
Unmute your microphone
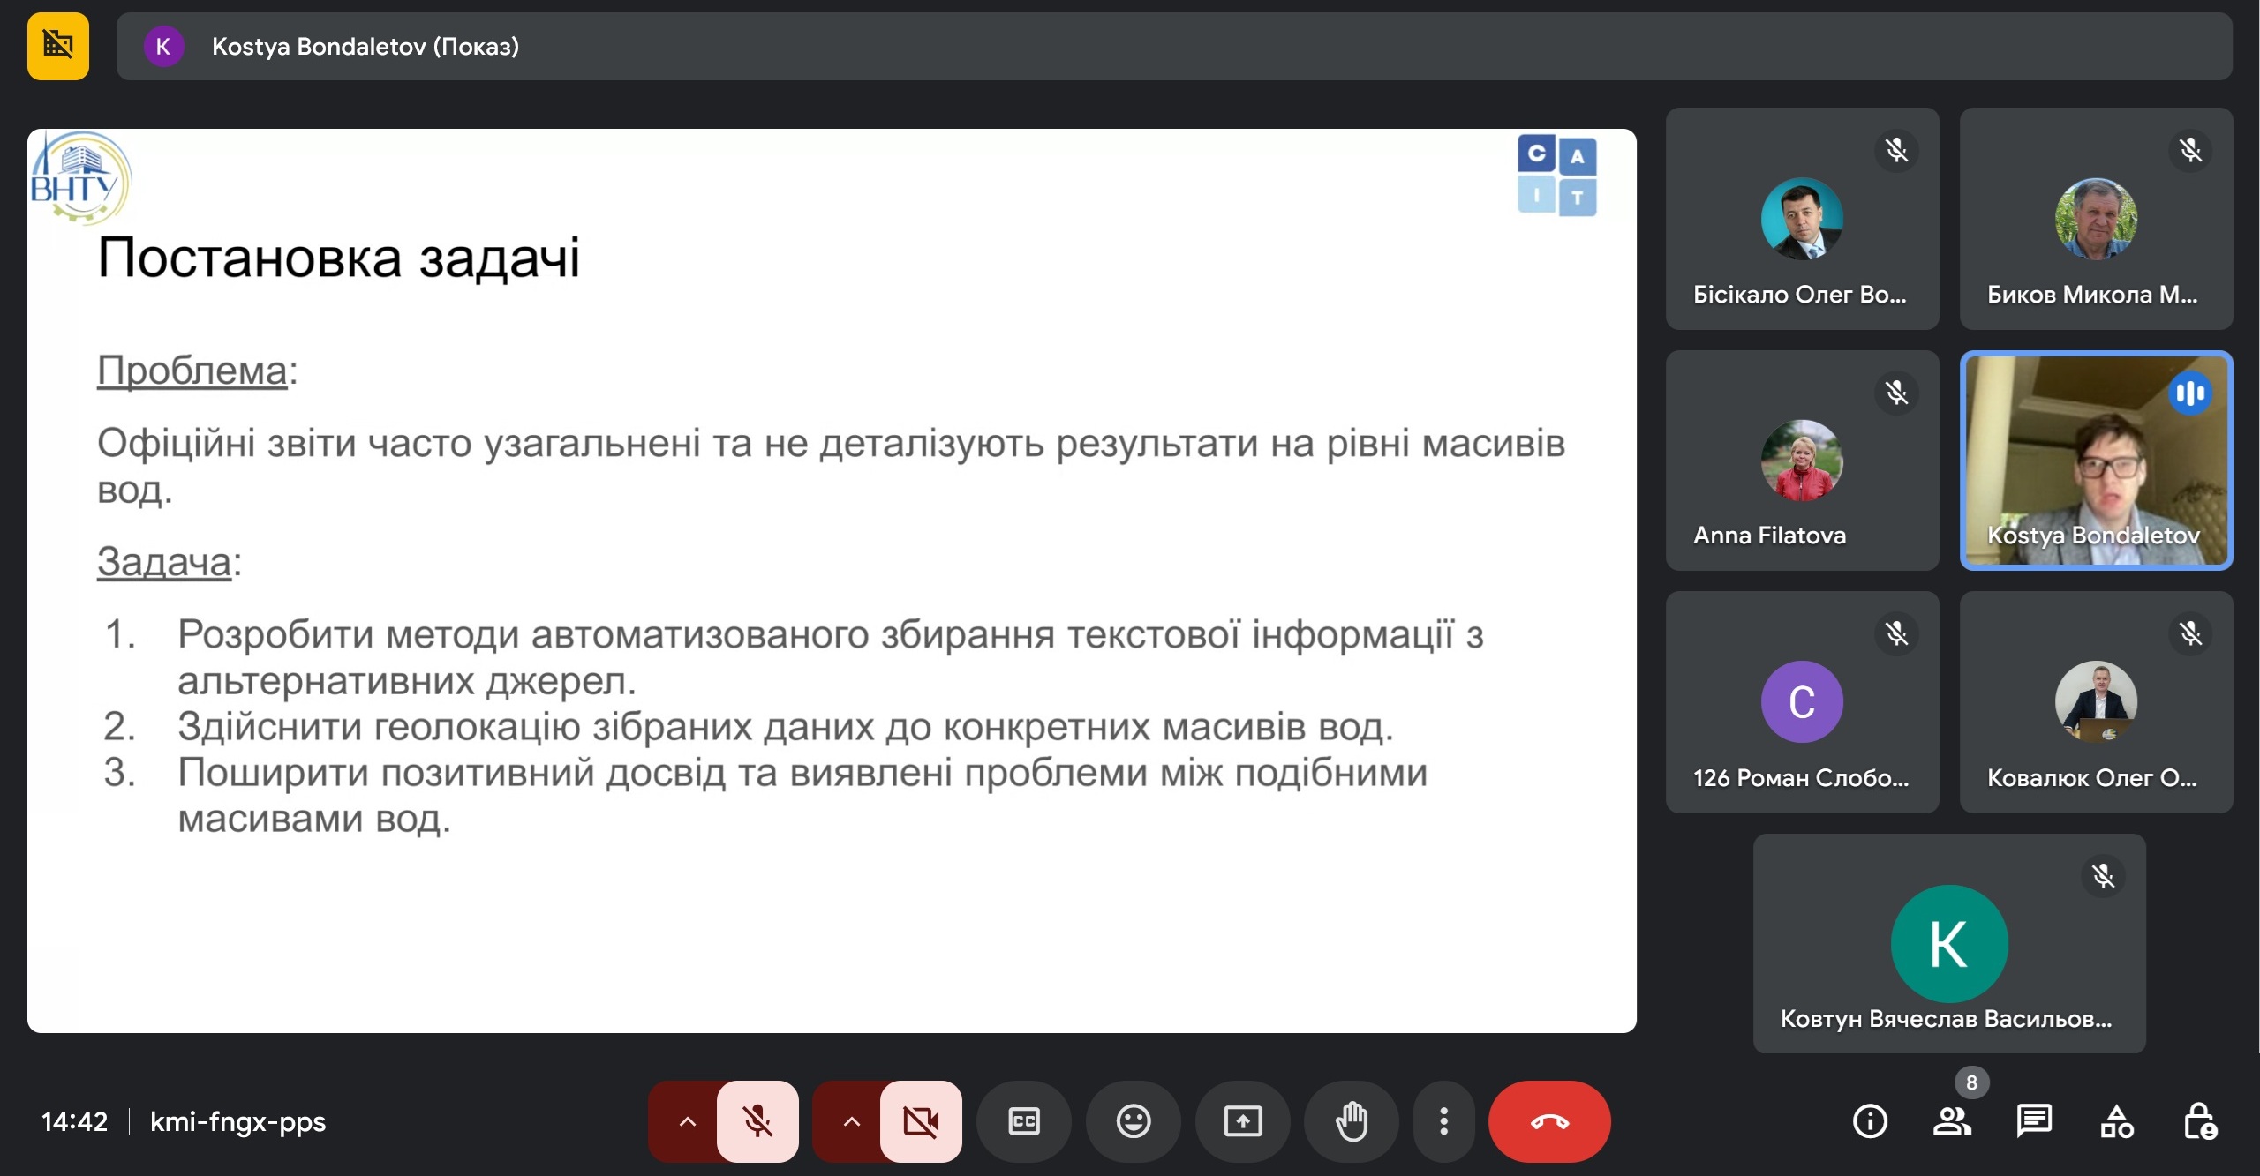[x=757, y=1121]
